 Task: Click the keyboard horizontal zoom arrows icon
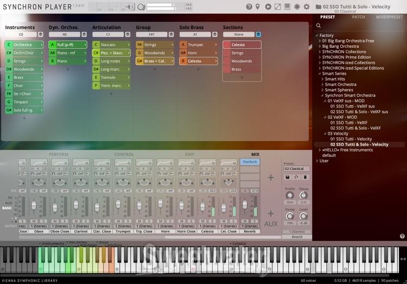(x=403, y=259)
